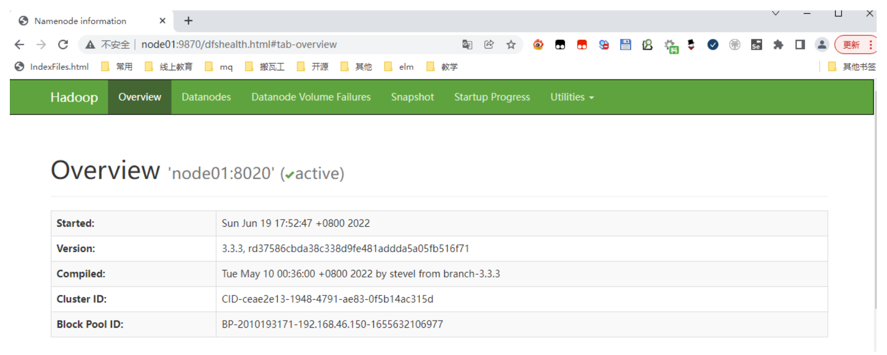Open the 搬瓦工 bookmarks folder
Screen dimensions: 887x355
click(265, 67)
